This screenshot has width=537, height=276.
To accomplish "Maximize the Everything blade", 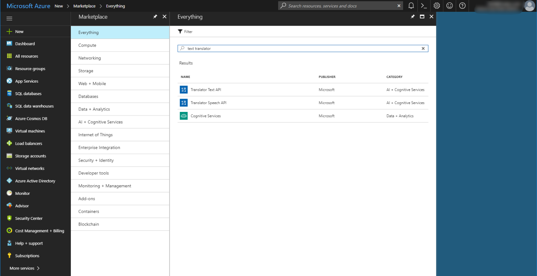I will (x=422, y=17).
